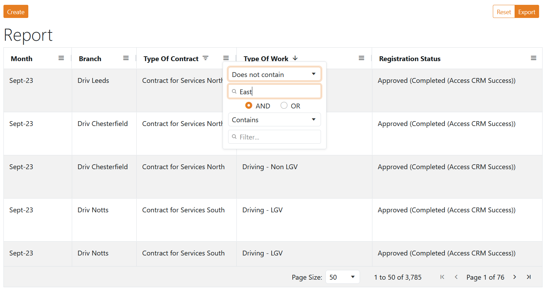The width and height of the screenshot is (546, 290).
Task: Select the OR radio button
Action: (x=284, y=106)
